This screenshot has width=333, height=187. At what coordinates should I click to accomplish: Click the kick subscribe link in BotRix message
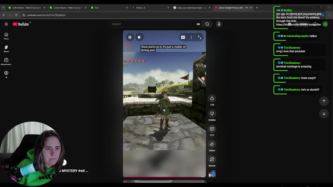[298, 24]
